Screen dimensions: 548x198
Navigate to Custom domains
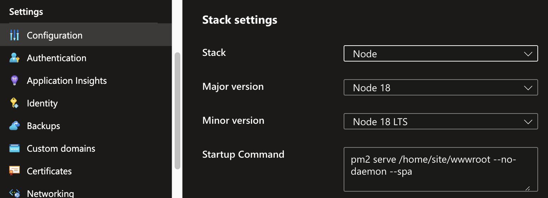pyautogui.click(x=61, y=148)
